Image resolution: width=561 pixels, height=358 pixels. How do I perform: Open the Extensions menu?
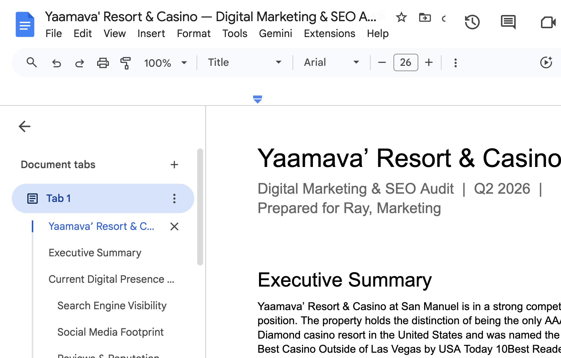click(x=329, y=34)
